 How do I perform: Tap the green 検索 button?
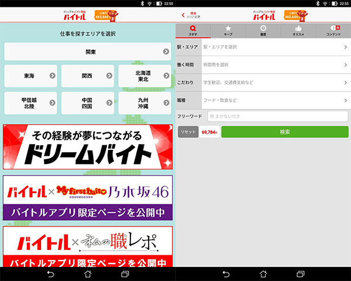285,132
